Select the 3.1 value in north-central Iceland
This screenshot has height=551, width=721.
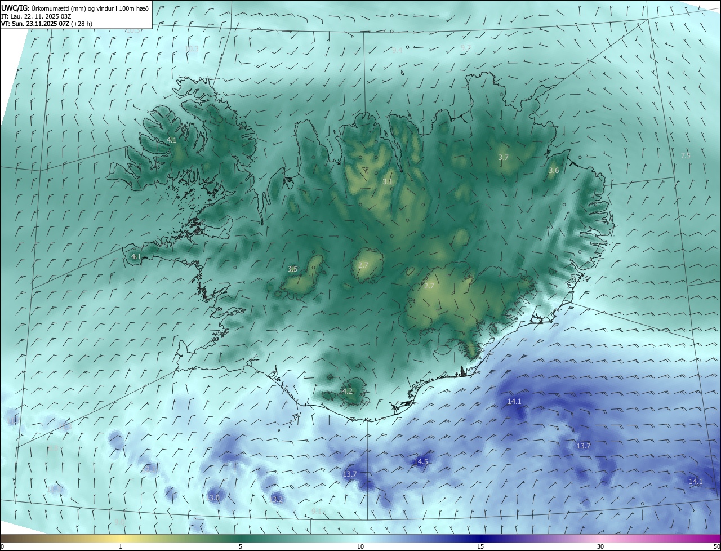pyautogui.click(x=388, y=182)
